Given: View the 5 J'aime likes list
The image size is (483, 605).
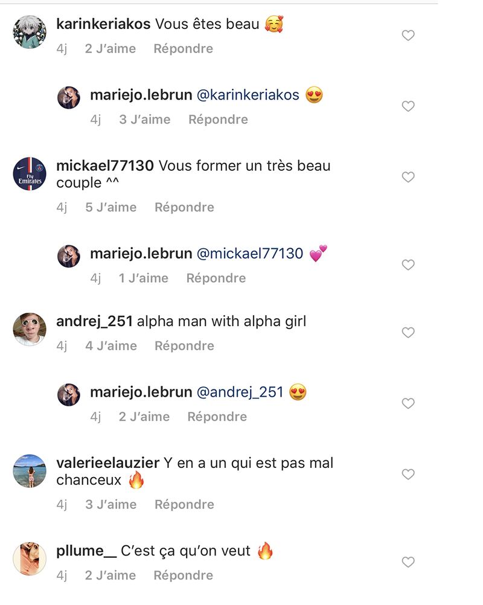Looking at the screenshot, I should (x=111, y=207).
